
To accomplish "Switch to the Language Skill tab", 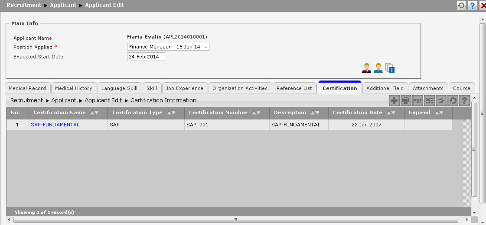I will coord(119,88).
